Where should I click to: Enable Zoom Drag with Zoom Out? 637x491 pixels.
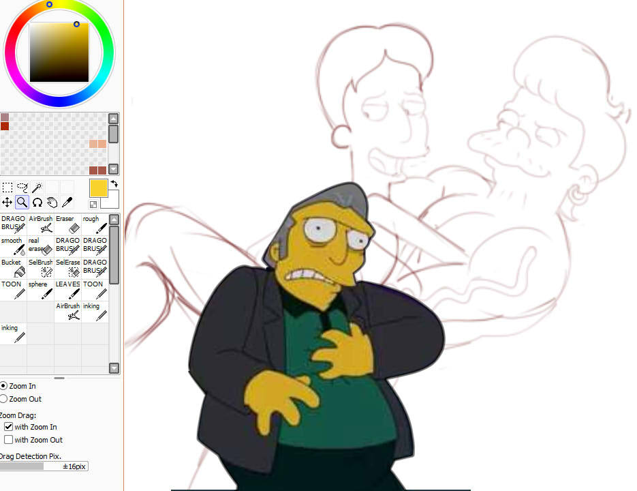[9, 440]
